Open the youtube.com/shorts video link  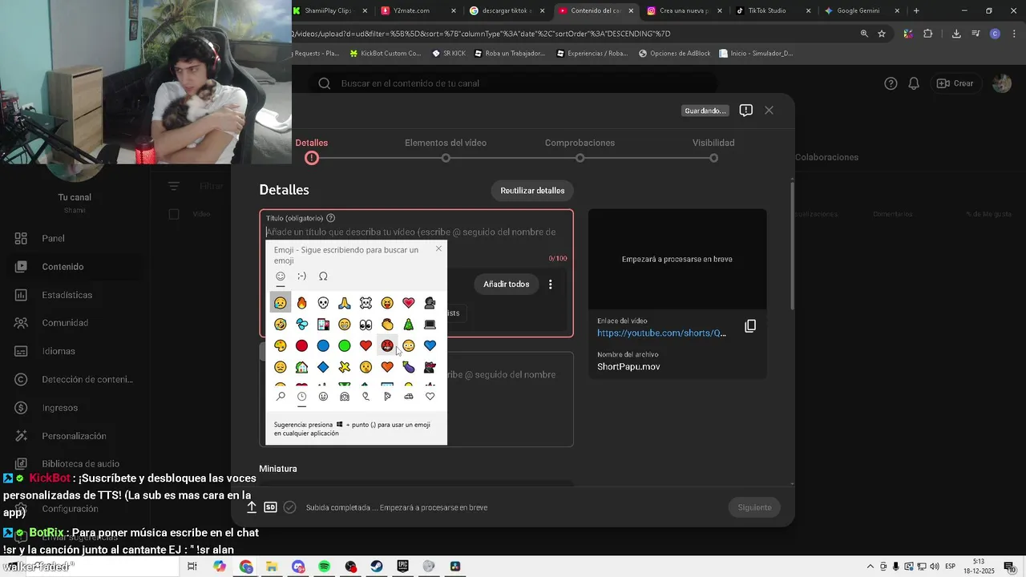(x=661, y=333)
